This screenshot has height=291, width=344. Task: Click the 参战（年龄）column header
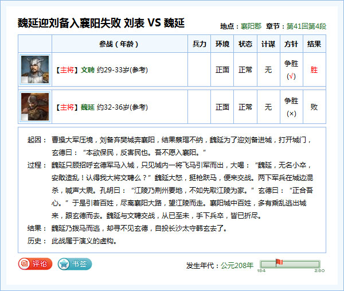119,44
